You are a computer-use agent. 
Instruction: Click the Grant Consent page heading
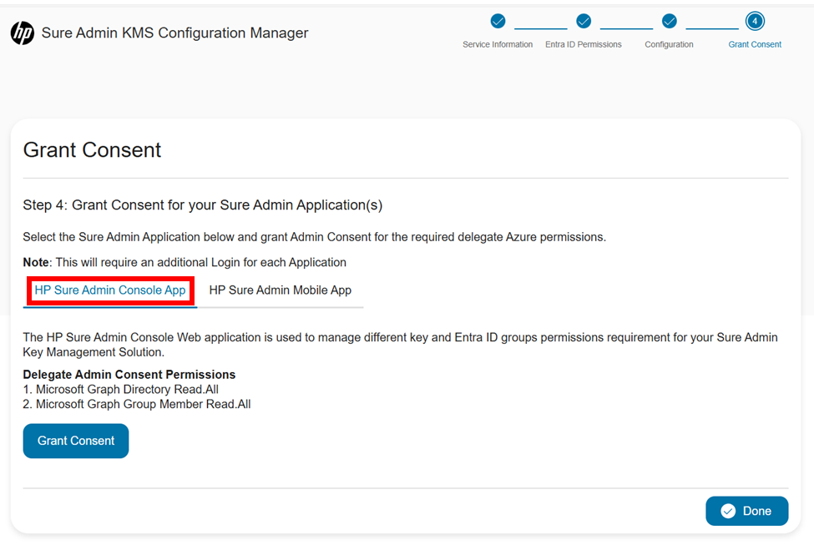pyautogui.click(x=92, y=151)
